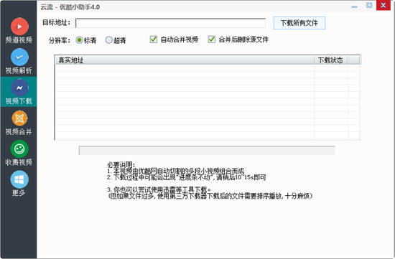
Task: Open the 频道视频 red play icon
Action: coord(19,27)
